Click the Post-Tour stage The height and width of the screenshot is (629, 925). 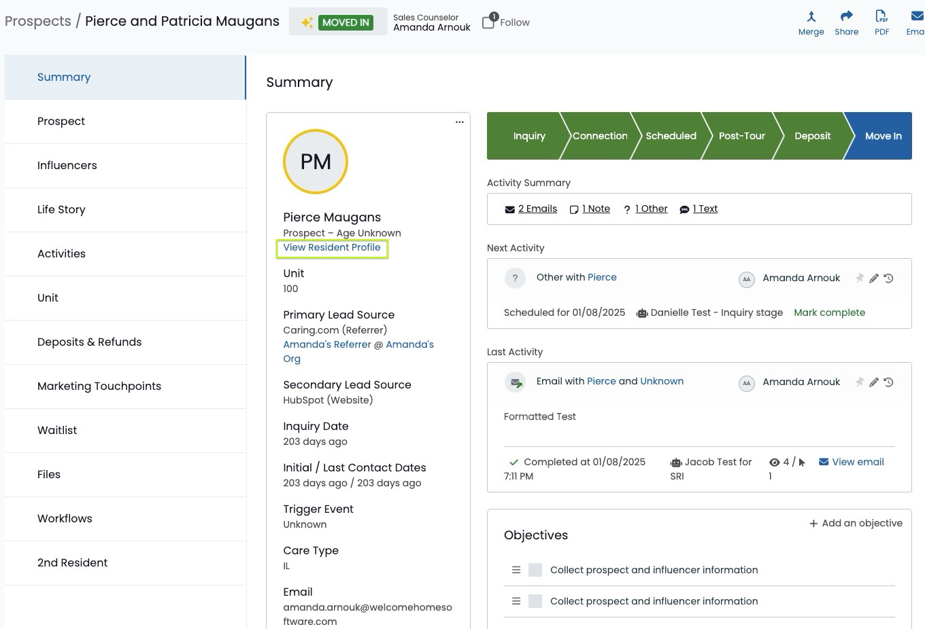click(x=741, y=136)
